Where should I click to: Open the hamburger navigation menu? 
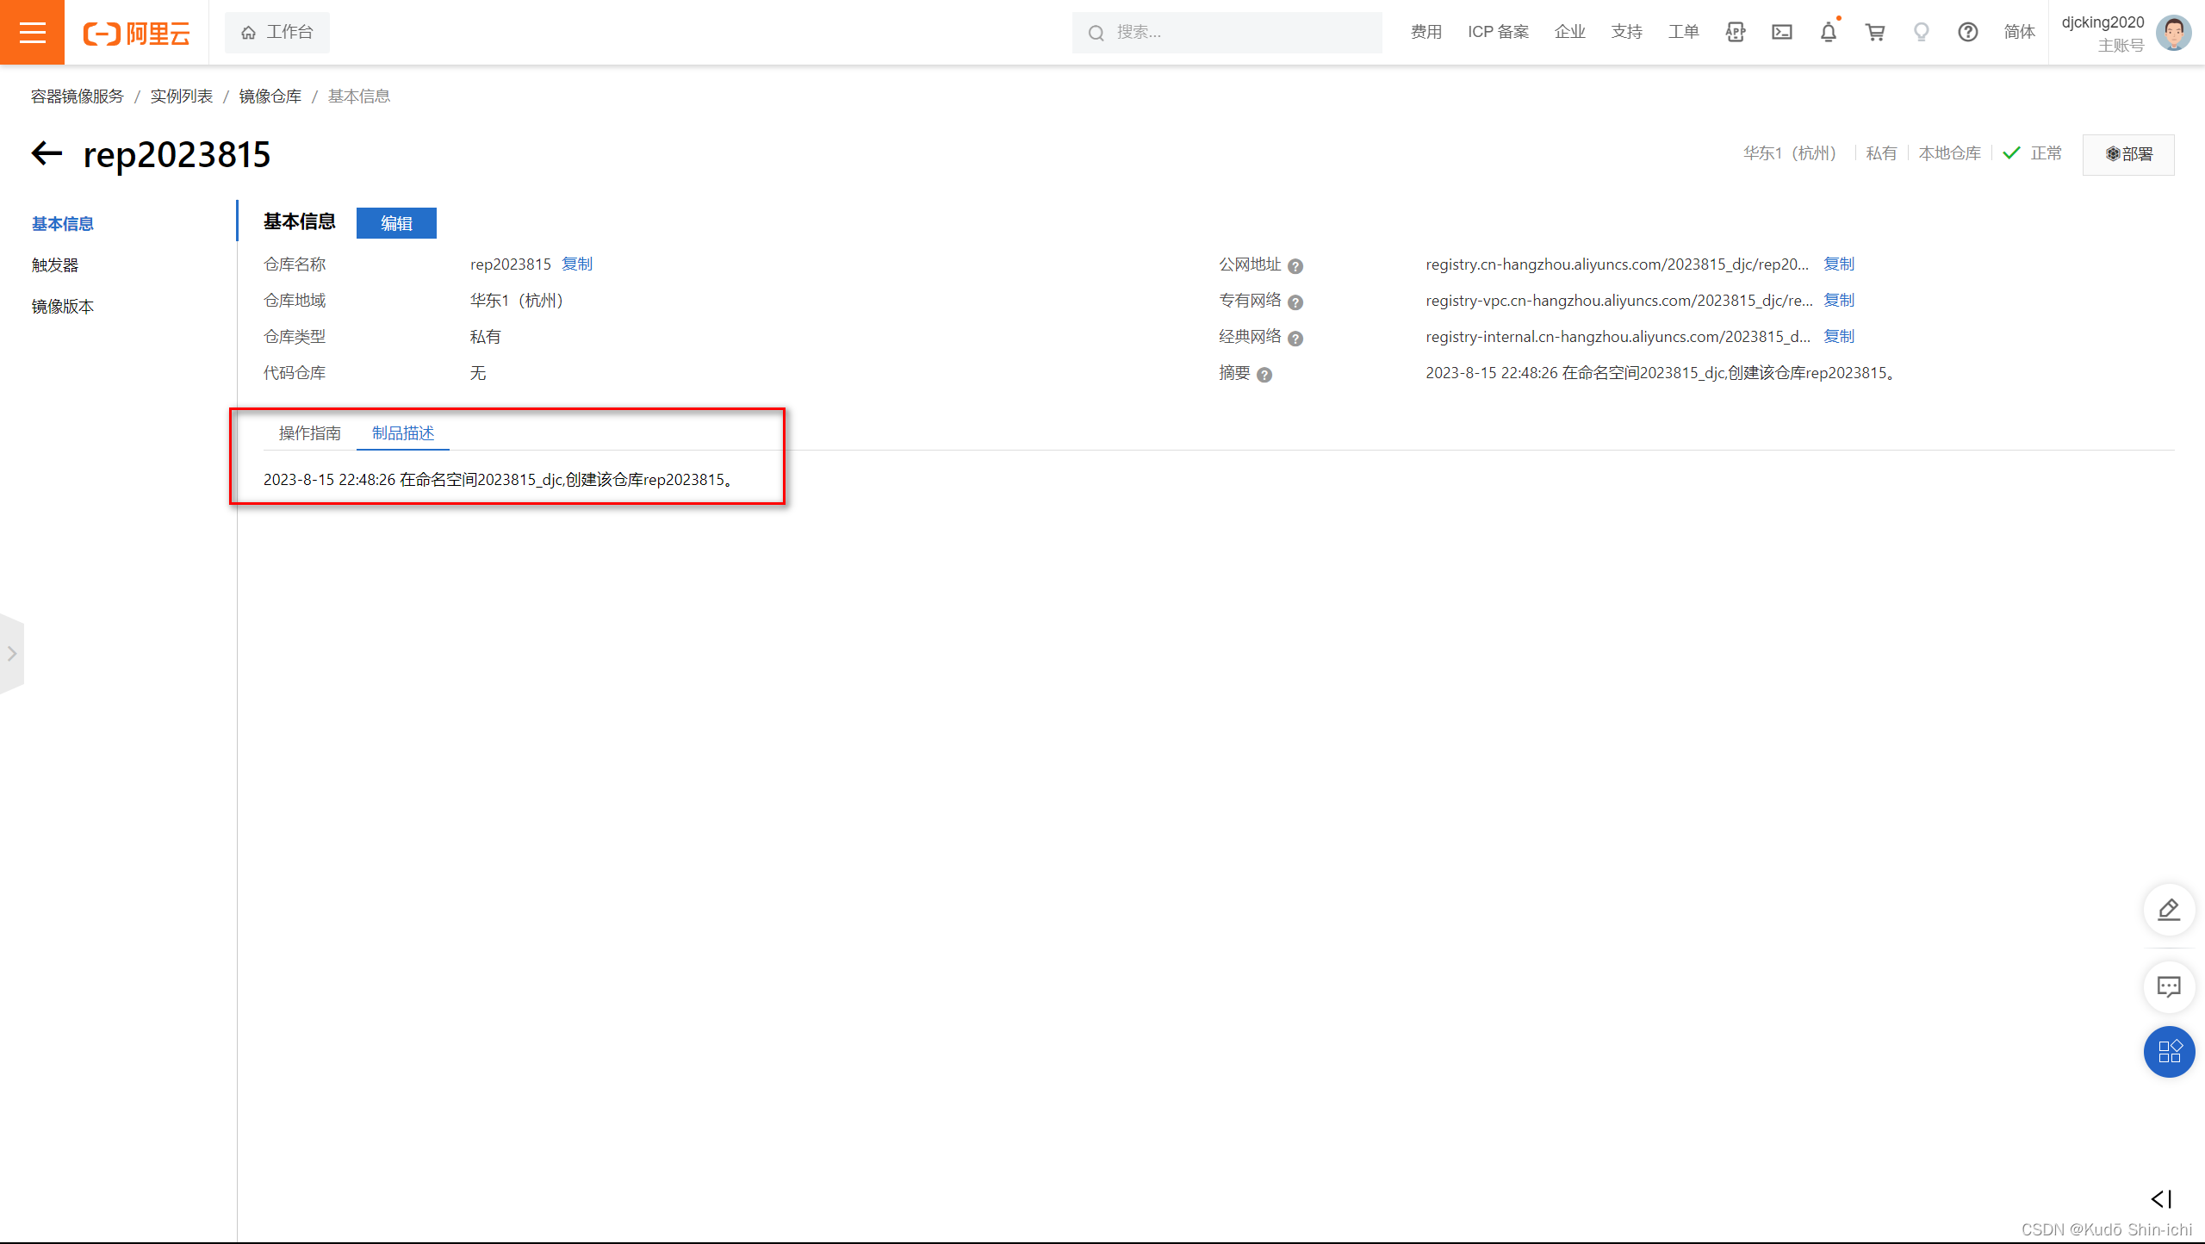(32, 32)
